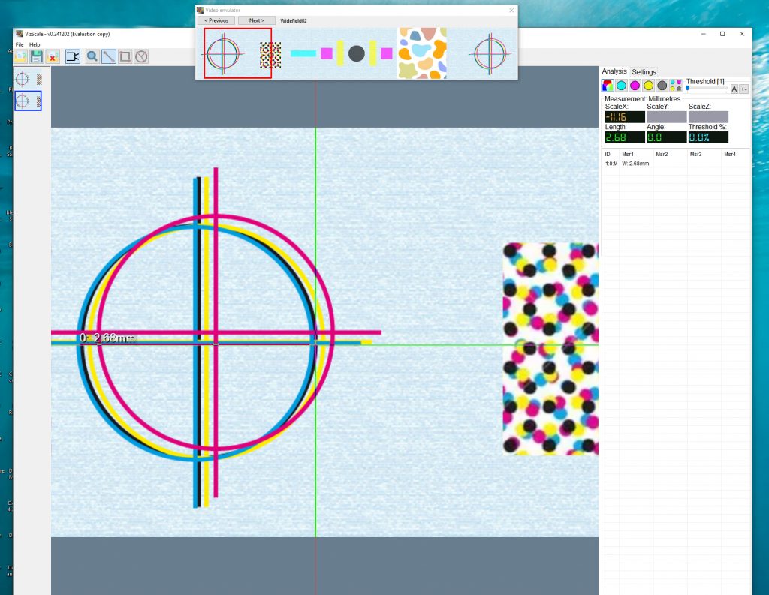Click the RGB composite color icon

[x=608, y=86]
